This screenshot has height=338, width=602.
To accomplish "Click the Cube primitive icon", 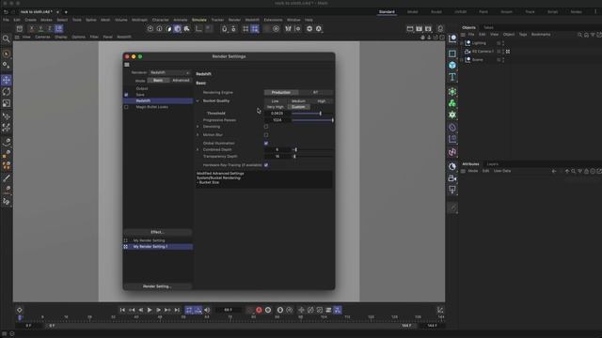I will pos(452,65).
